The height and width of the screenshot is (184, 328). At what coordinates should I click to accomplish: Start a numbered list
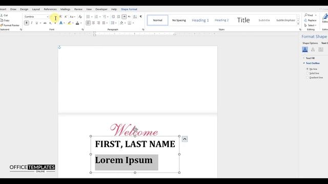tap(96, 17)
